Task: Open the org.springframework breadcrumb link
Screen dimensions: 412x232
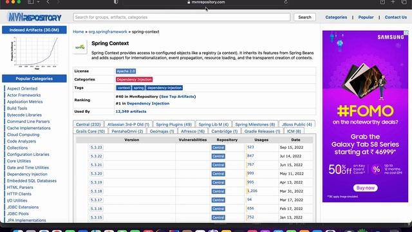Action: coord(108,32)
